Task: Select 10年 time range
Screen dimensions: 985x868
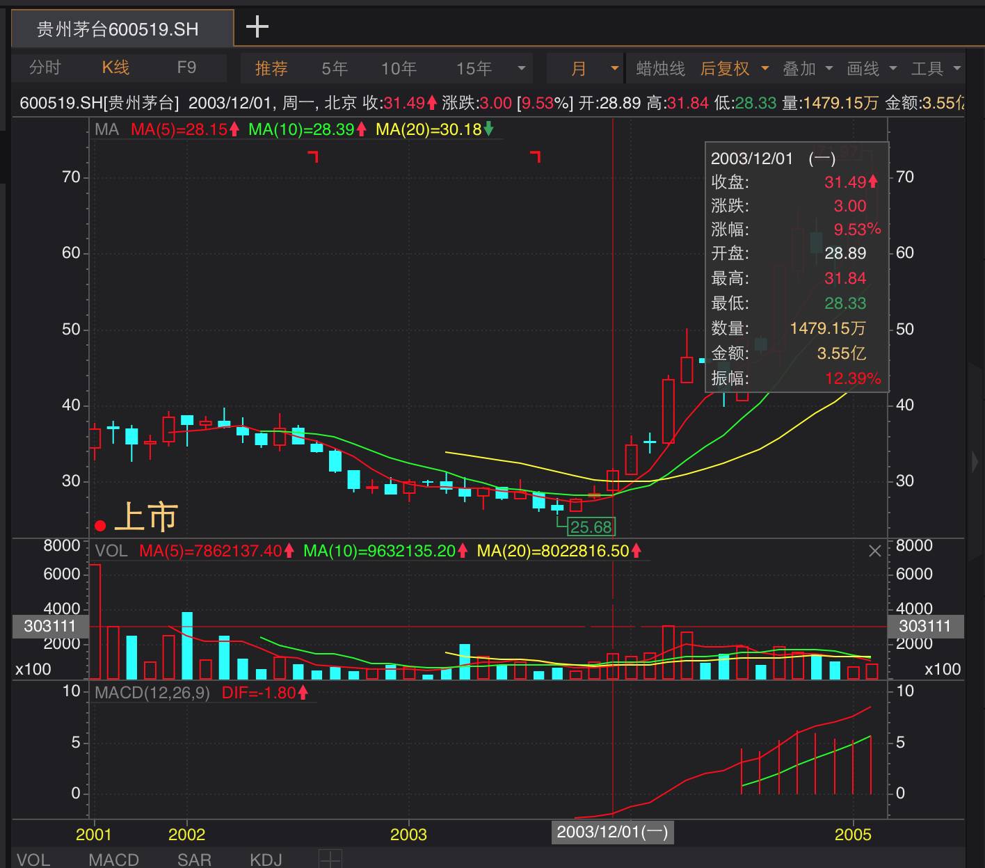Action: click(x=399, y=68)
